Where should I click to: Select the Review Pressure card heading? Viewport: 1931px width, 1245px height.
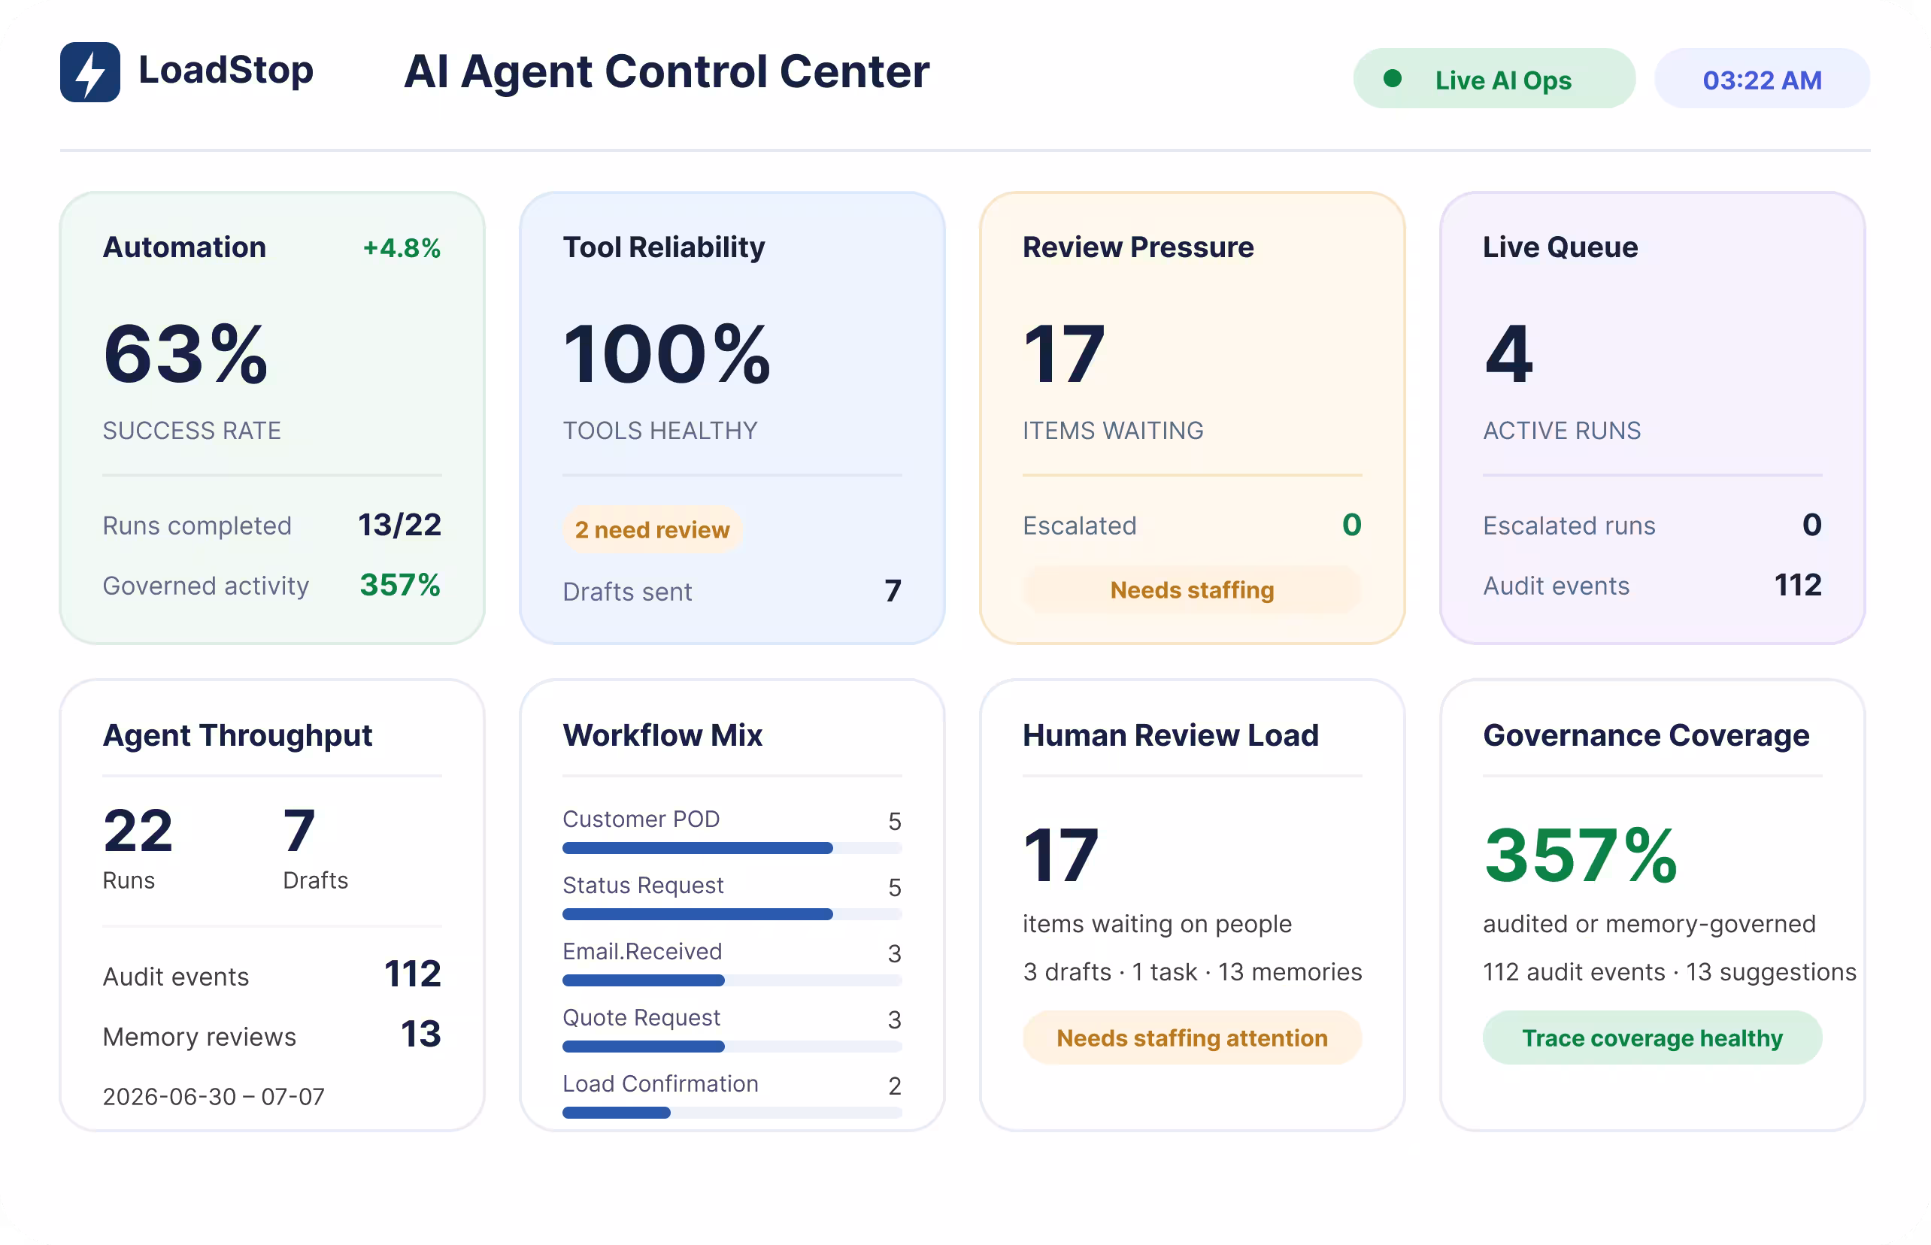1138,247
